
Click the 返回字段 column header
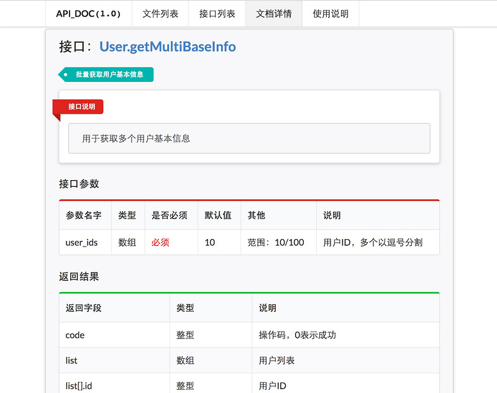83,308
